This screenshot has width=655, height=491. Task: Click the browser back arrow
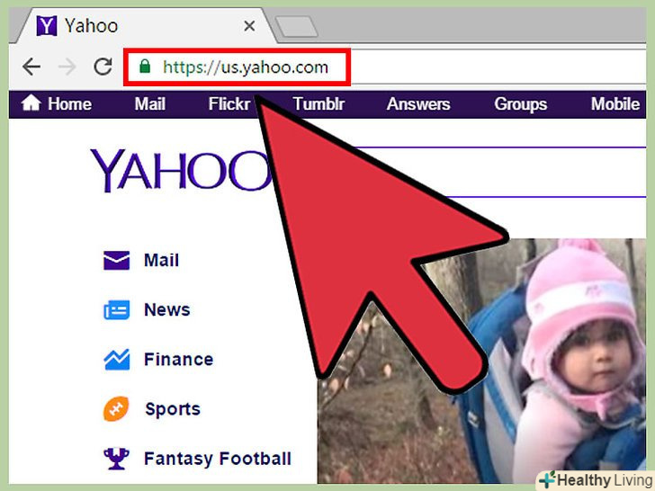point(31,67)
